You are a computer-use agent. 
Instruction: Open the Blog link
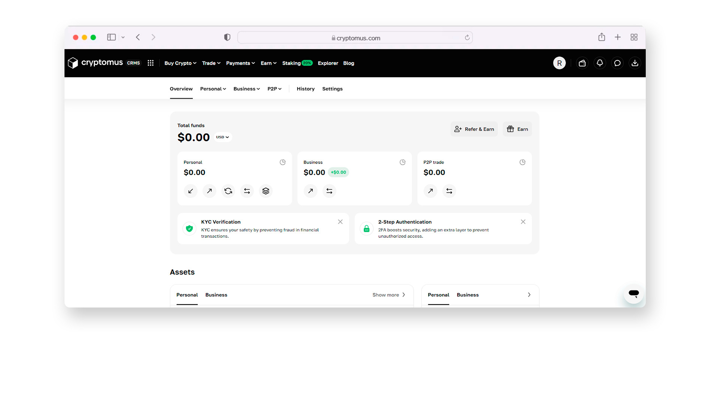(x=348, y=63)
